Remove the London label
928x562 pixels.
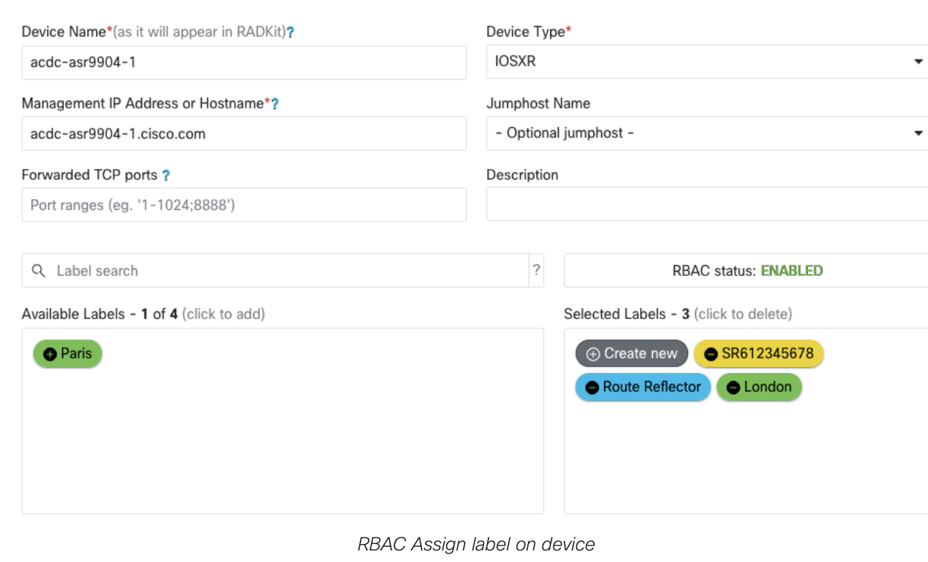(759, 387)
